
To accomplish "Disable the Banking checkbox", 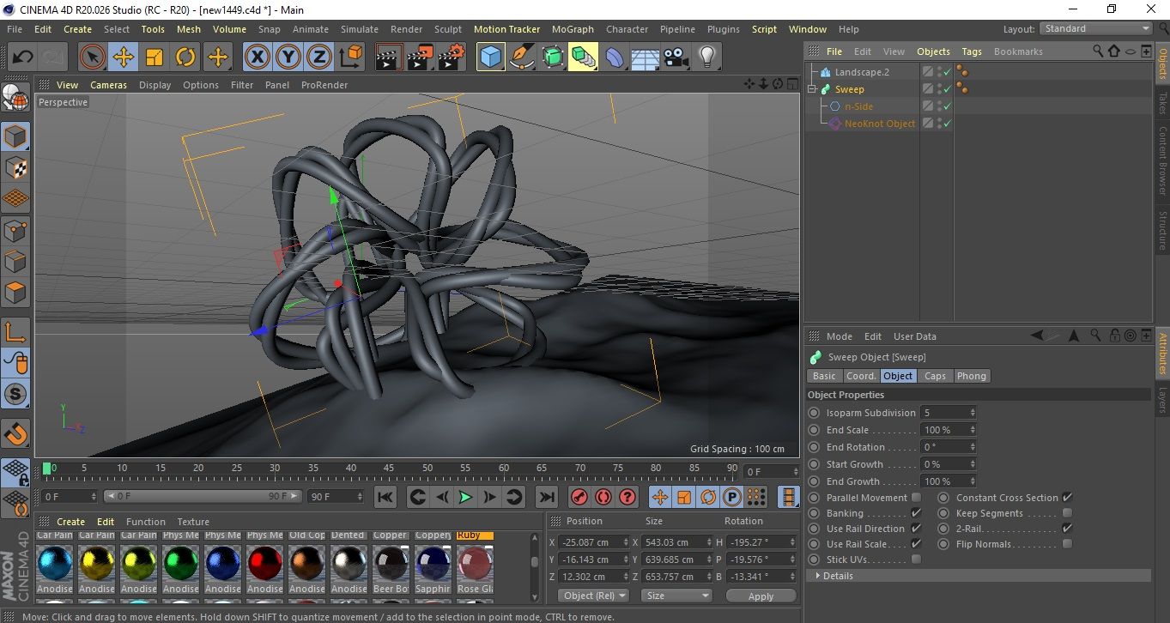I will [x=916, y=513].
